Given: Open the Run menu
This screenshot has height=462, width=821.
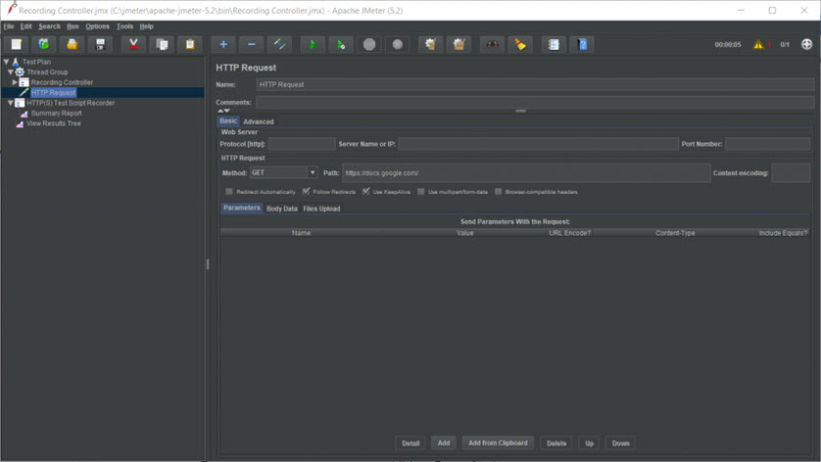Looking at the screenshot, I should click(x=72, y=26).
